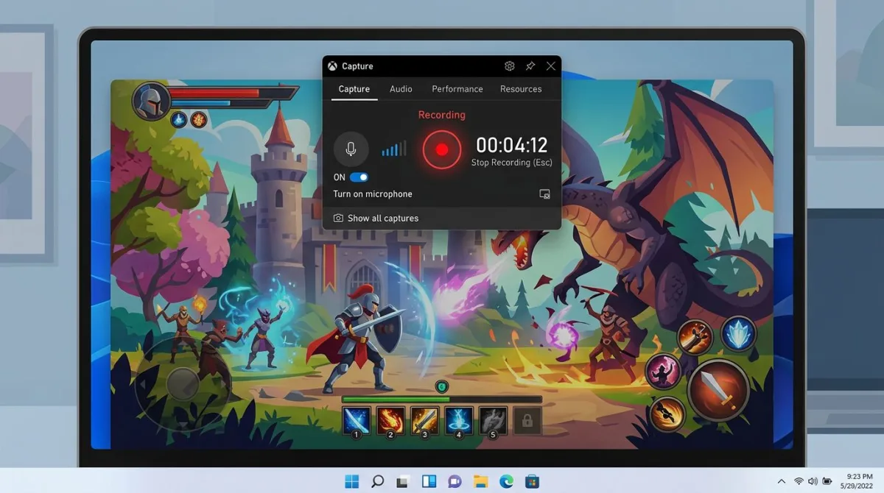Click the greyed-out skill slot 5
The width and height of the screenshot is (884, 493).
[x=493, y=420]
